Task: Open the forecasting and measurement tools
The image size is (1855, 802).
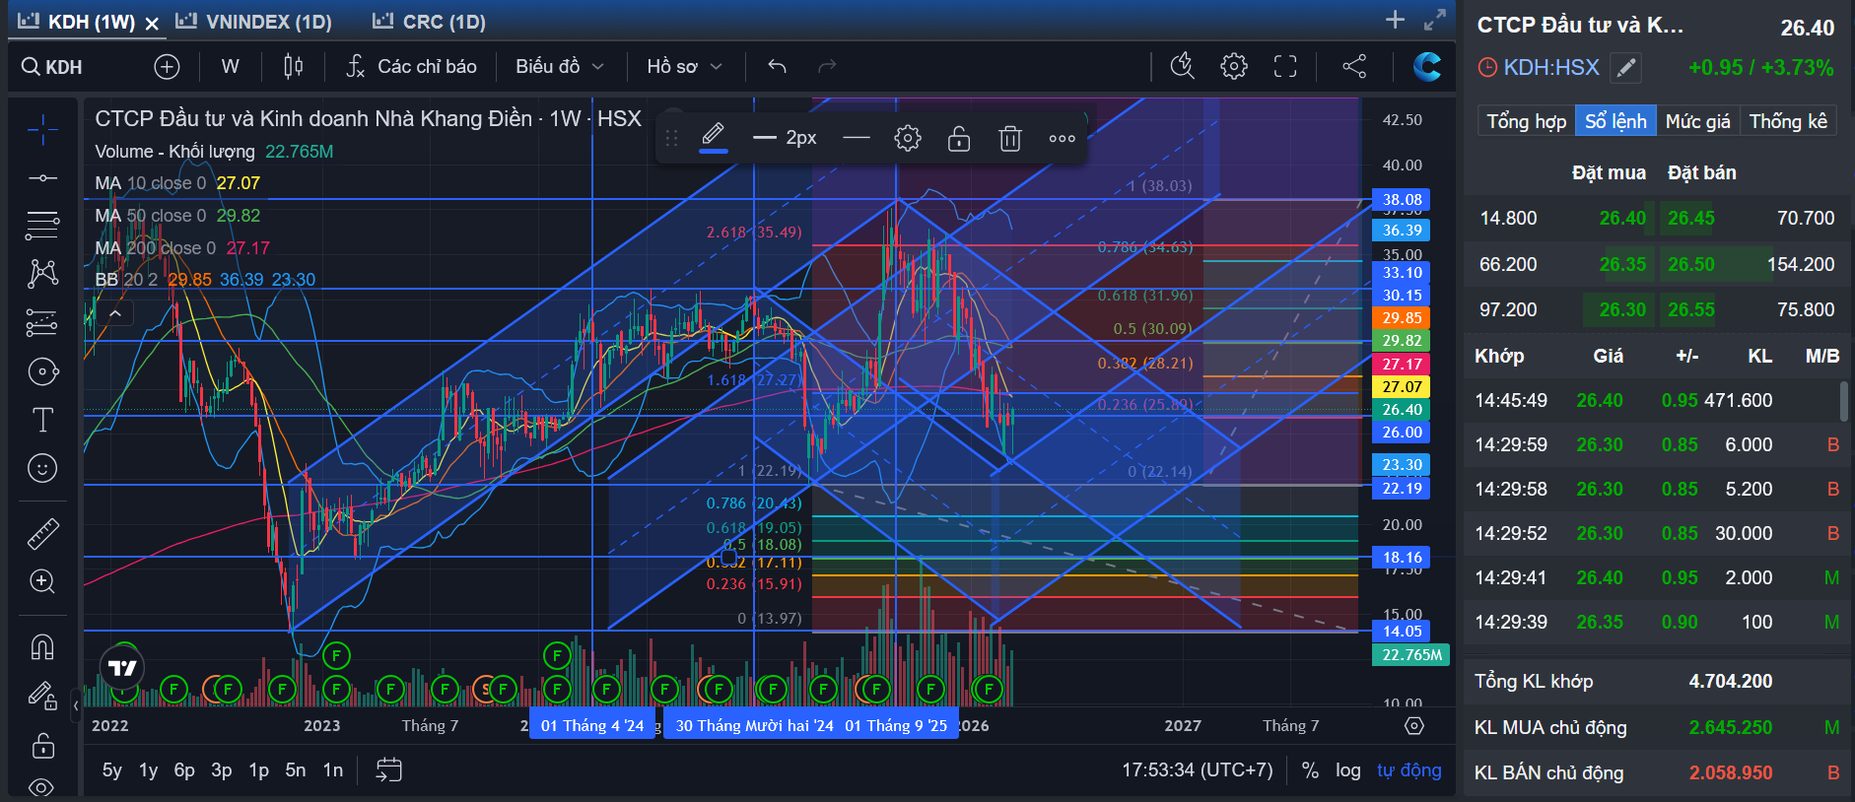Action: [x=42, y=322]
